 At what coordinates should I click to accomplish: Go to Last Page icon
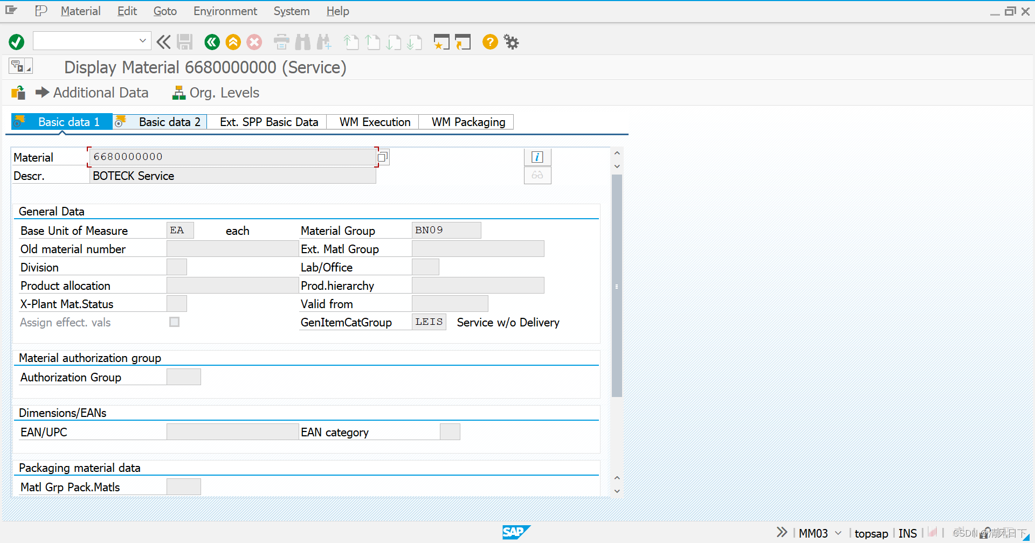coord(415,42)
